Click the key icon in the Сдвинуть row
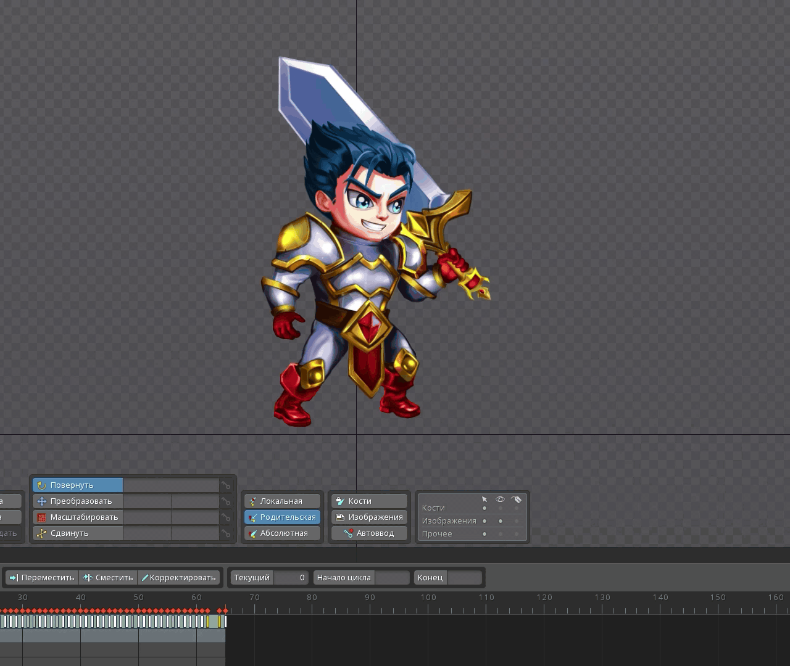Screen dimensions: 790x666 pyautogui.click(x=226, y=533)
